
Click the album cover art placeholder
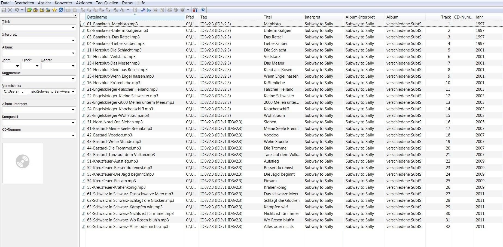coord(23,163)
